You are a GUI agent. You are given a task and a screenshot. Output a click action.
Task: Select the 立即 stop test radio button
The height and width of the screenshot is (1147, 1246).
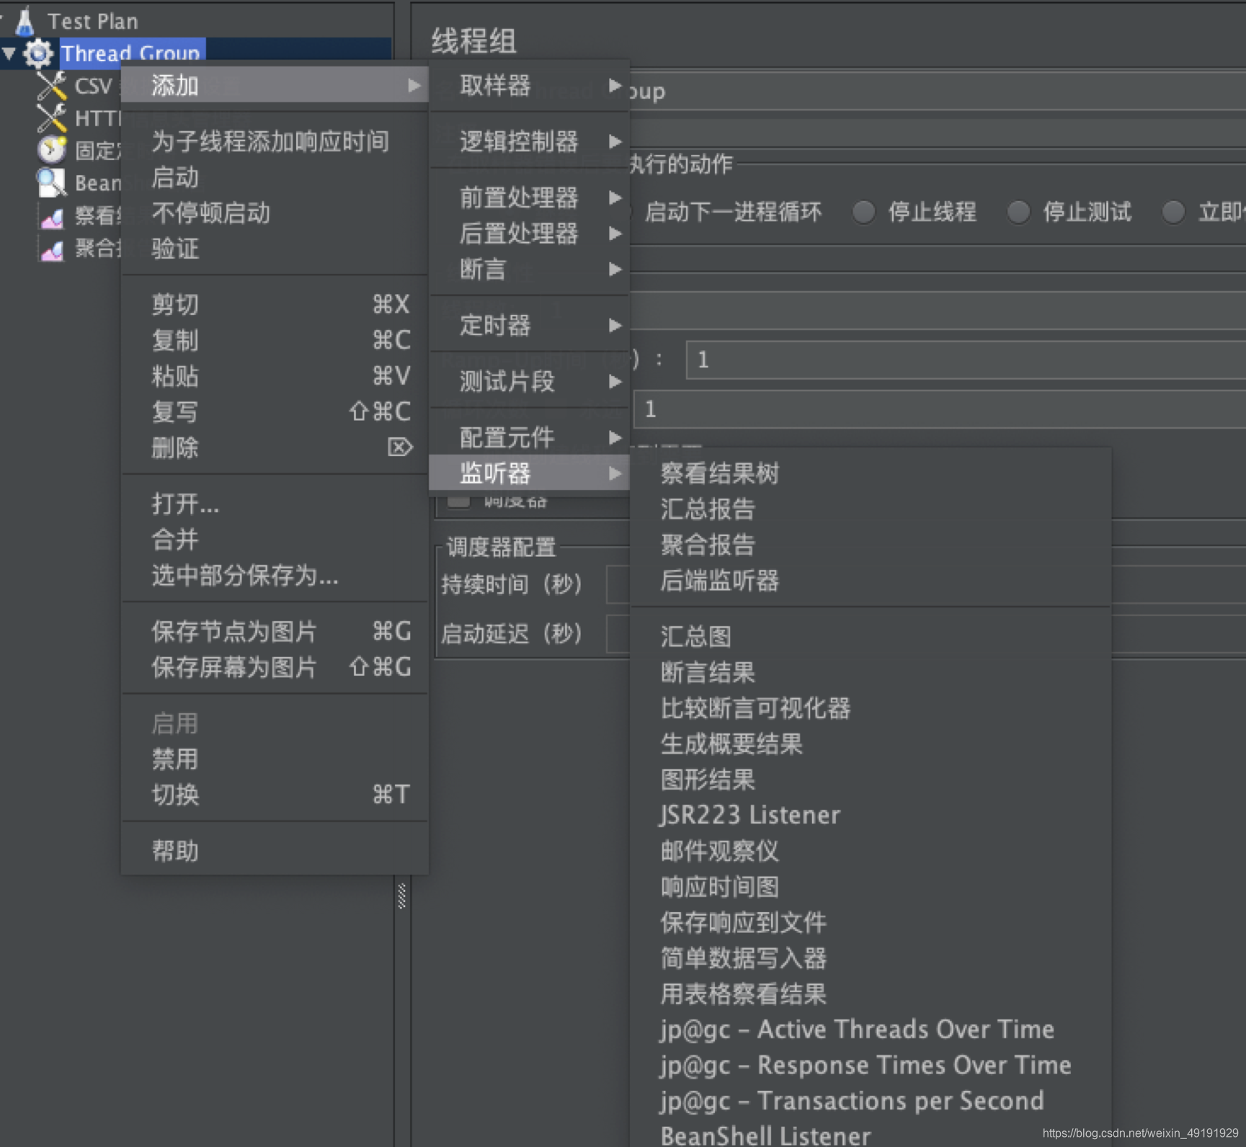(x=1173, y=212)
